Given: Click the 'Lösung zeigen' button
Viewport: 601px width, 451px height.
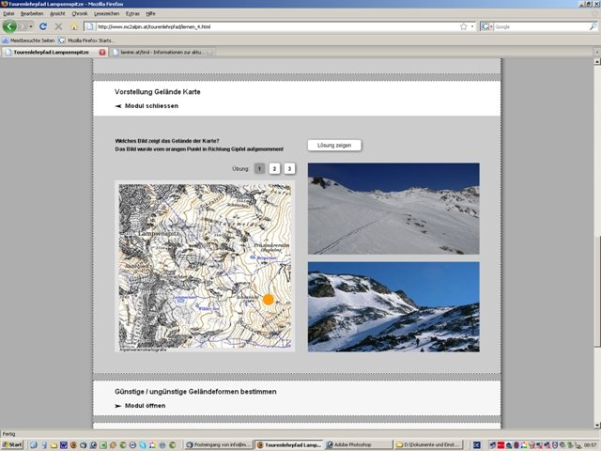Looking at the screenshot, I should click(x=334, y=145).
